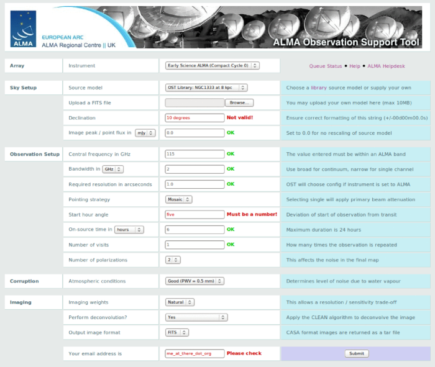Change the image peak flux unit dropdown

145,132
